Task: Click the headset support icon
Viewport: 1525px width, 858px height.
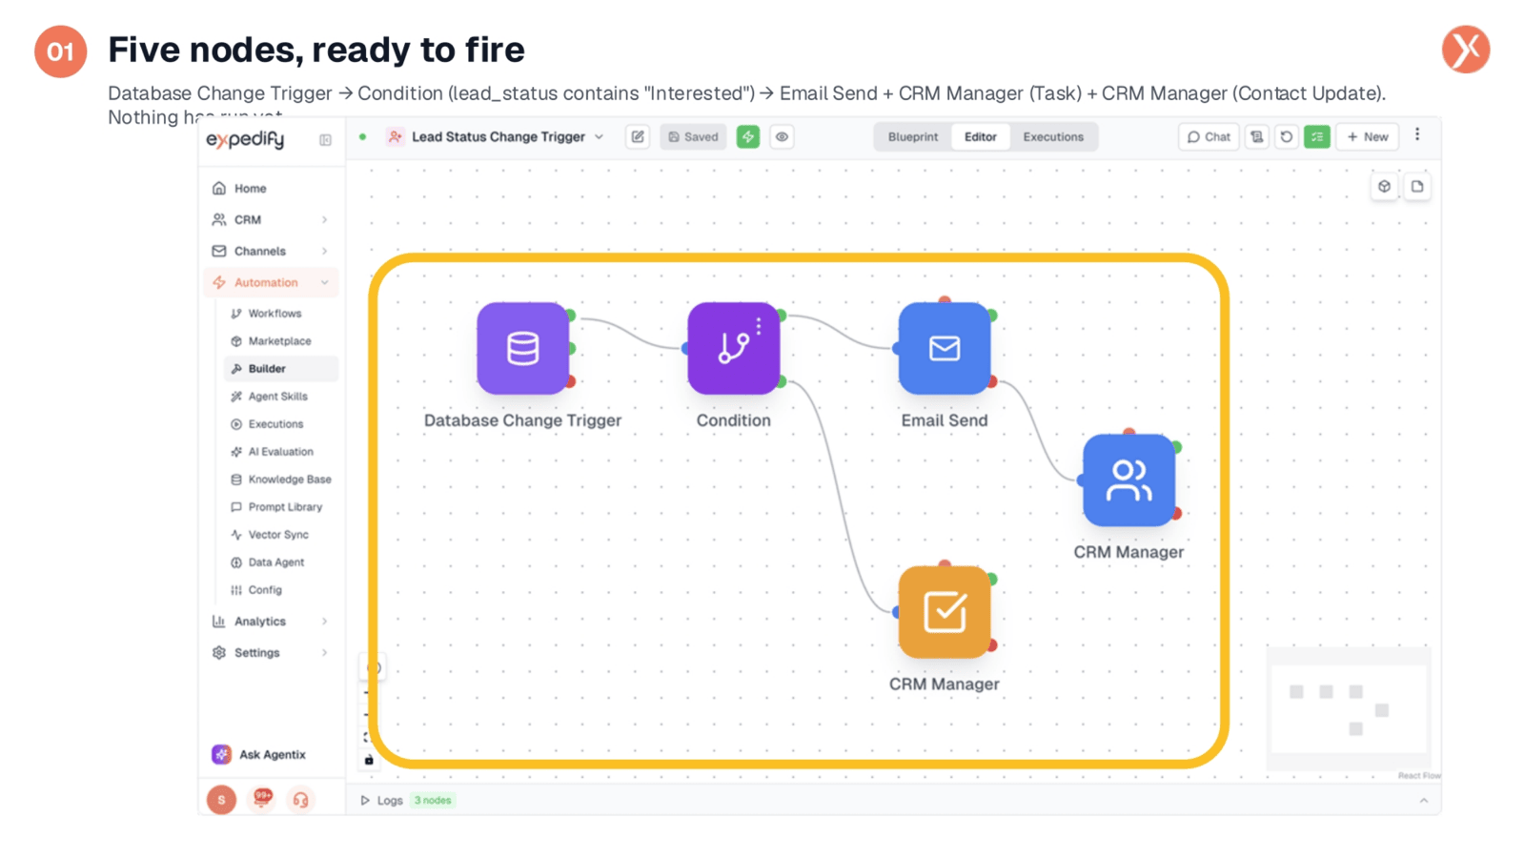Action: pyautogui.click(x=300, y=800)
